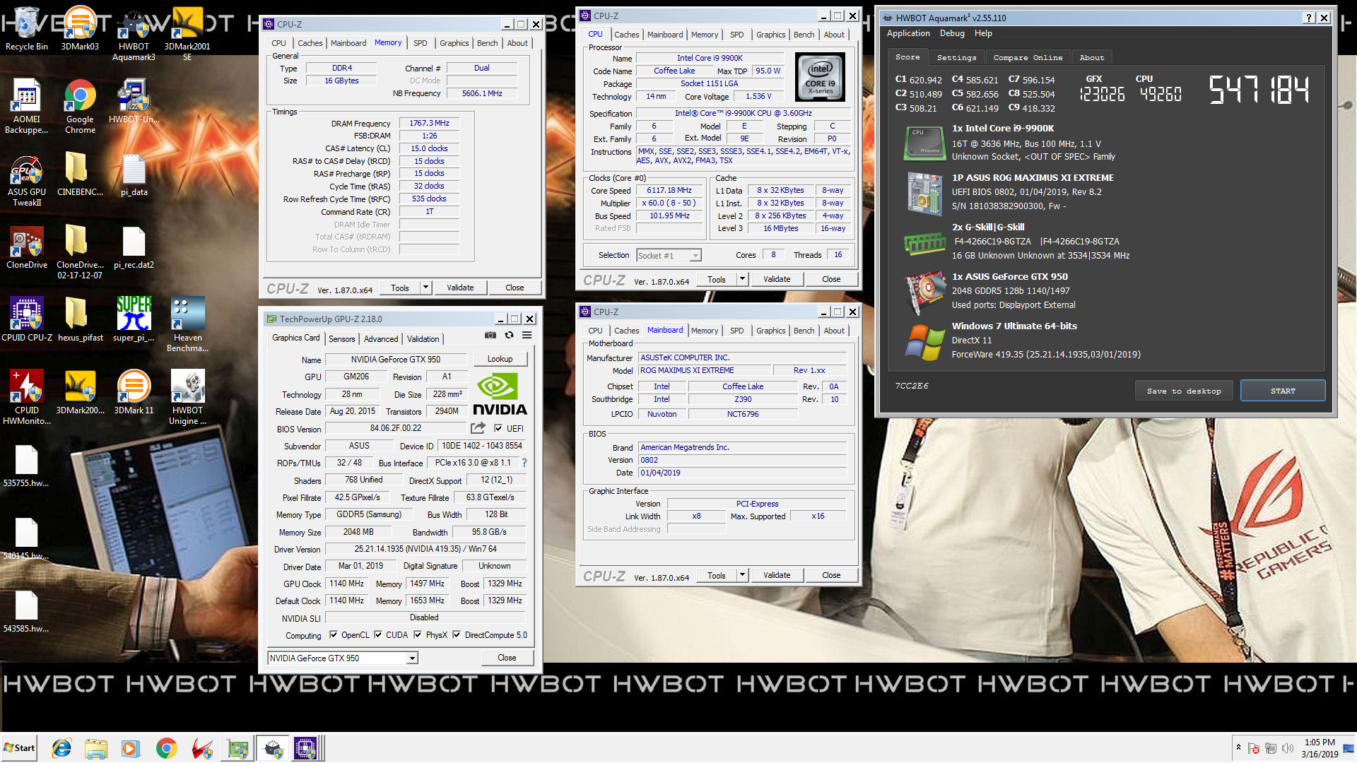Click the GPU-Z refresh icon

509,336
